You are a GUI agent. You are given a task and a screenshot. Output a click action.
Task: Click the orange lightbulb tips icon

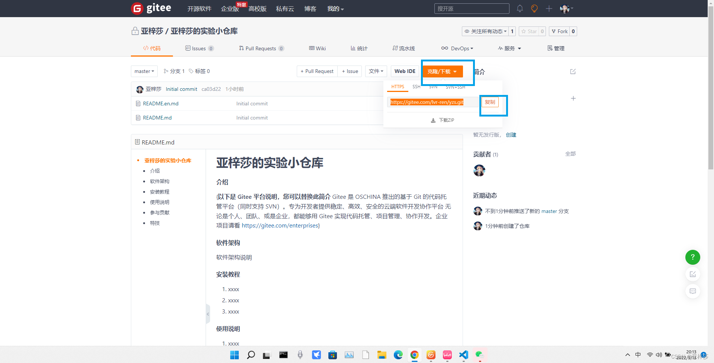point(534,8)
